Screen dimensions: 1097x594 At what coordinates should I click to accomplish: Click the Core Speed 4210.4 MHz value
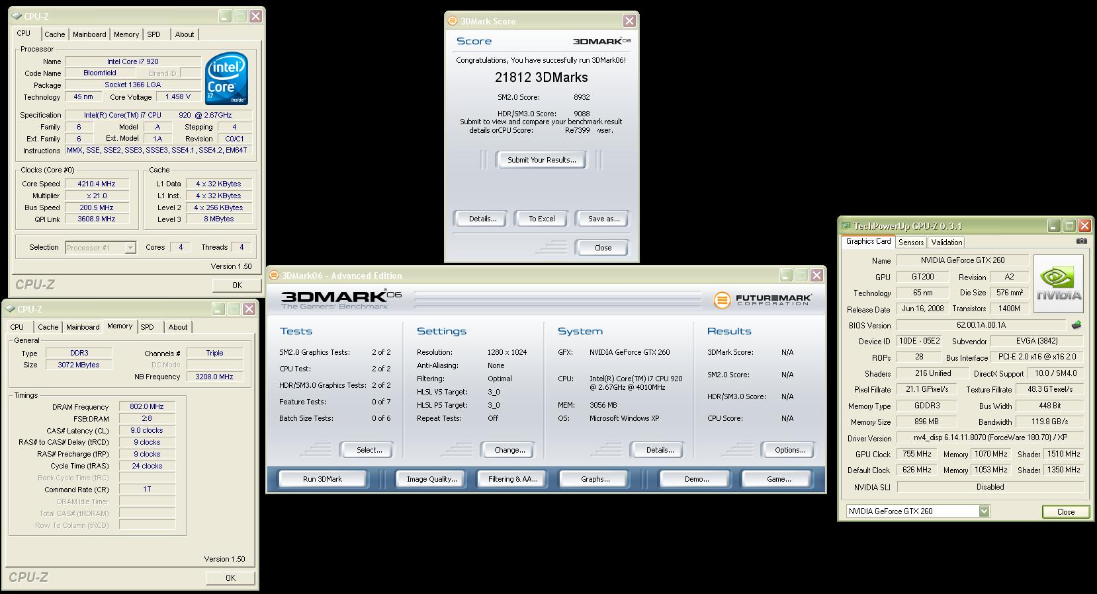coord(96,184)
